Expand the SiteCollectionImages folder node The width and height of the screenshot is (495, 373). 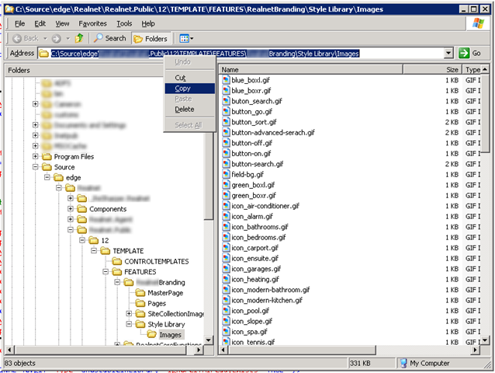[x=129, y=314]
